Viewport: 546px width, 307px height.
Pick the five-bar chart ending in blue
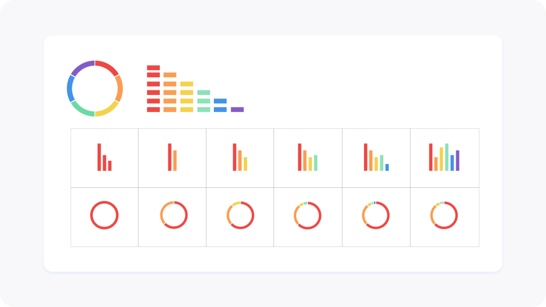(x=376, y=157)
